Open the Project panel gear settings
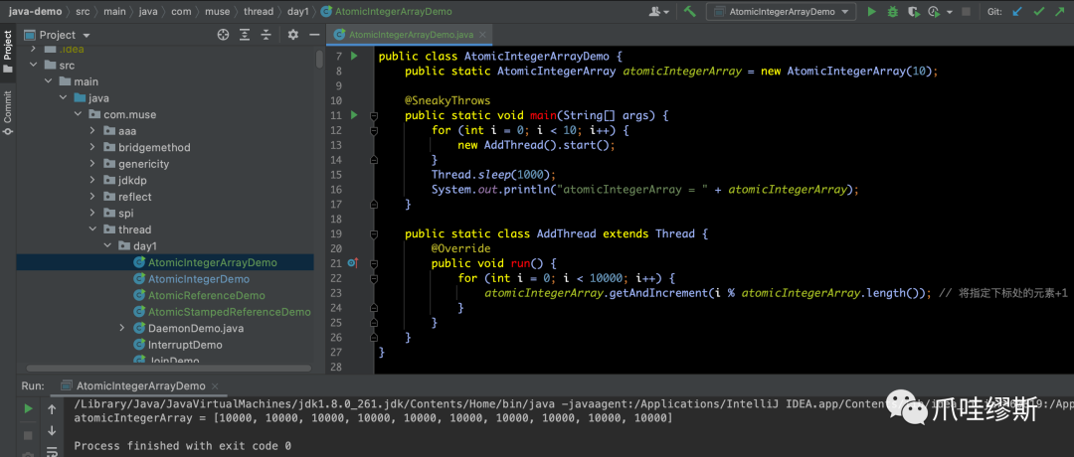 pyautogui.click(x=292, y=35)
